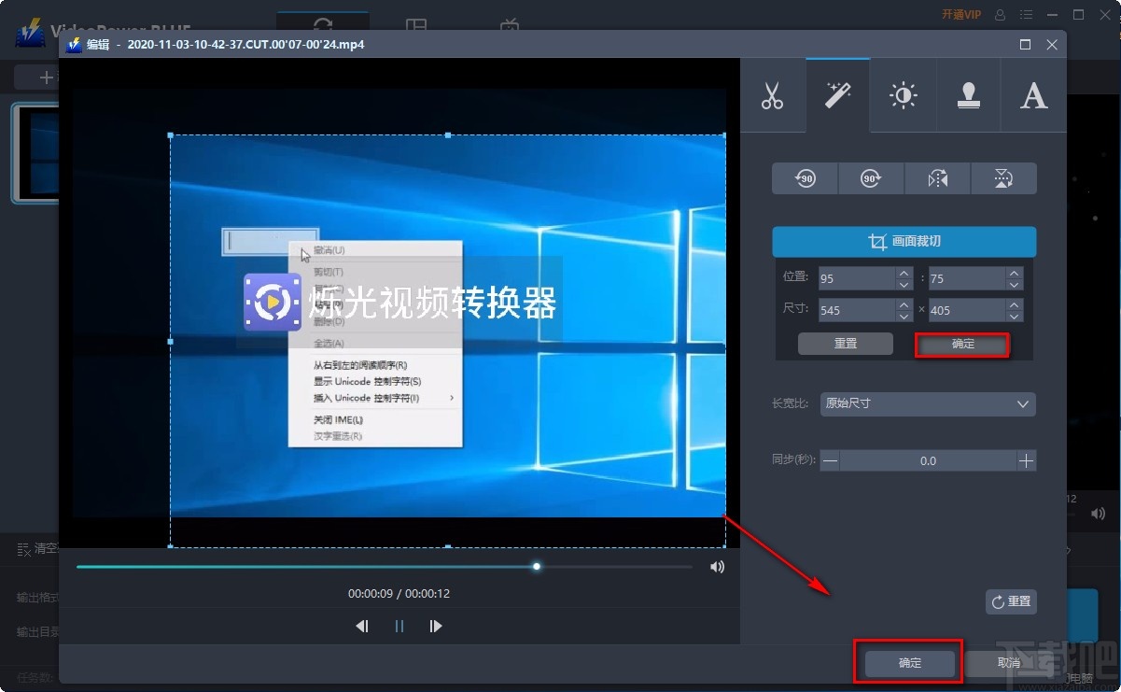Screen dimensions: 1121x692
Task: Flip video horizontally
Action: click(937, 178)
